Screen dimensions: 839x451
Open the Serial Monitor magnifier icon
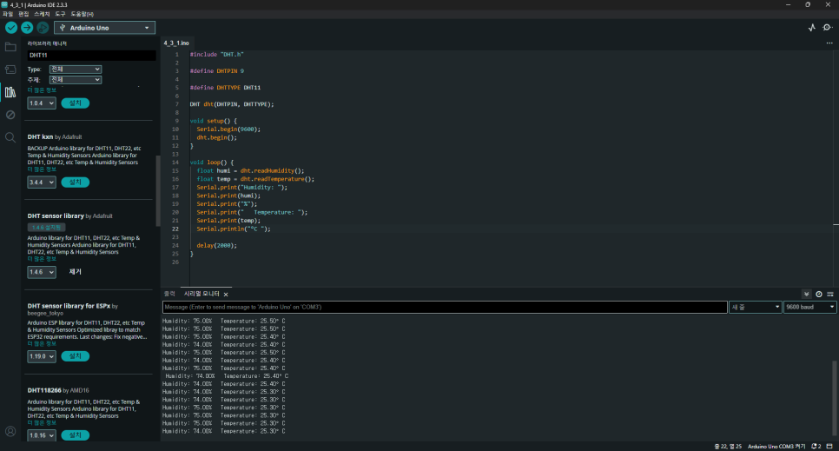827,27
